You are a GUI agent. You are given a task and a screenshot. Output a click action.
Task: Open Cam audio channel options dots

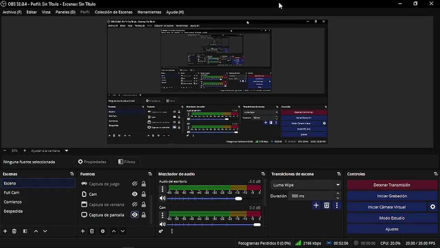pyautogui.click(x=163, y=215)
